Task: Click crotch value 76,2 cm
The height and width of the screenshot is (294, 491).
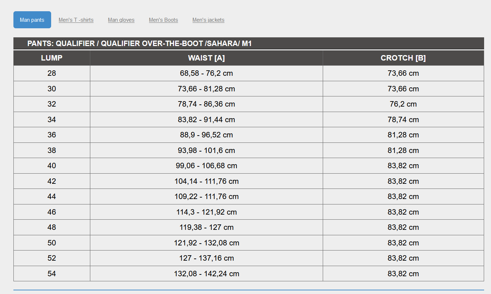Action: (403, 104)
